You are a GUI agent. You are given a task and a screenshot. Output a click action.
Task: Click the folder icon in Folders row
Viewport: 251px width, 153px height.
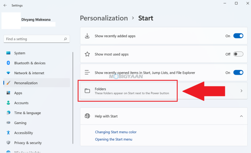click(87, 91)
